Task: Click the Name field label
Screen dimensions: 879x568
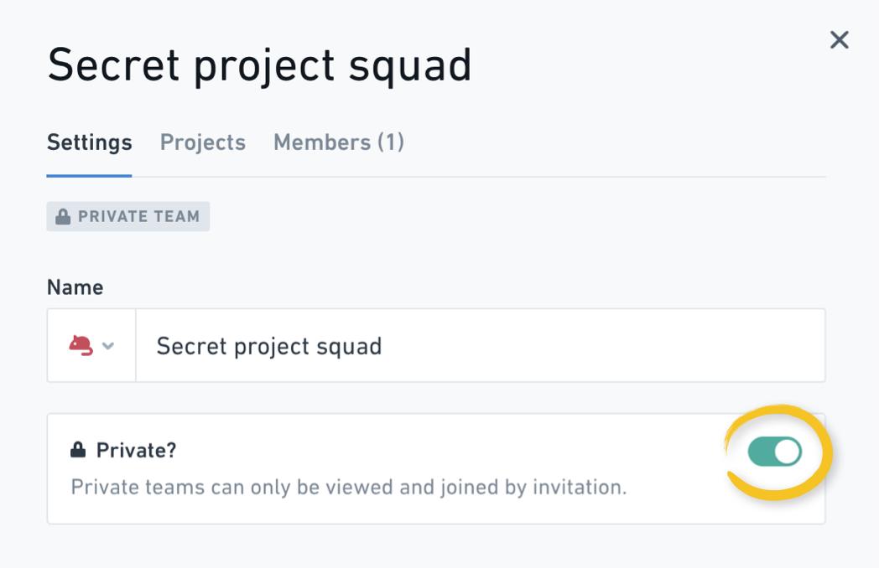Action: click(x=75, y=287)
